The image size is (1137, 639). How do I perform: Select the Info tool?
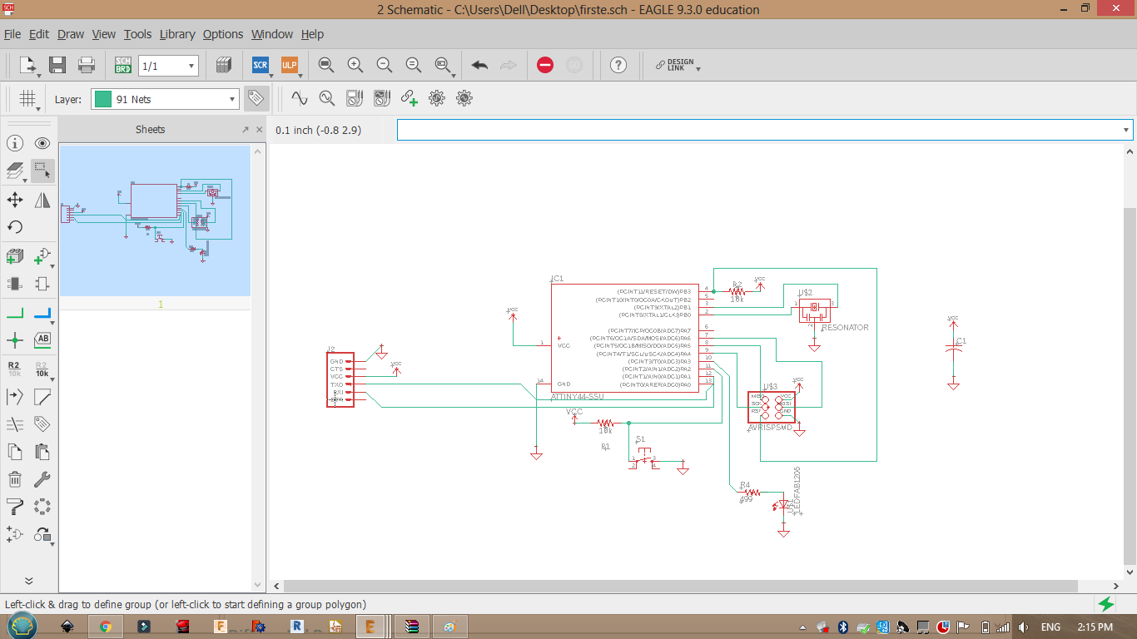tap(15, 143)
